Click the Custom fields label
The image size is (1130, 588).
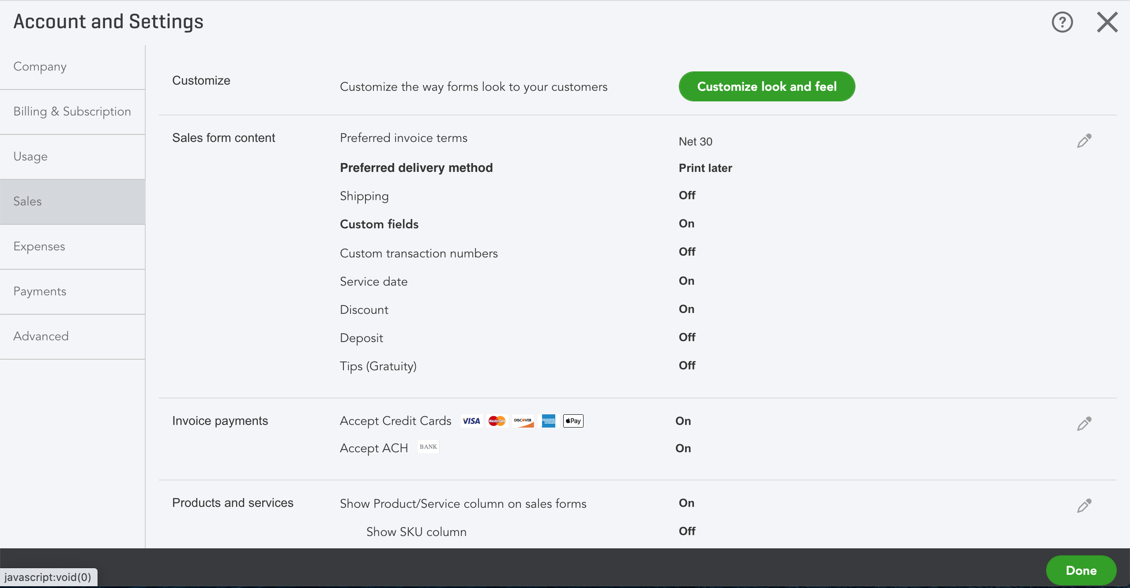379,224
